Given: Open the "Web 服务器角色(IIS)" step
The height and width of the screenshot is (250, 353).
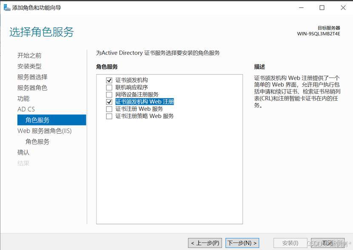Looking at the screenshot, I should click(x=44, y=131).
